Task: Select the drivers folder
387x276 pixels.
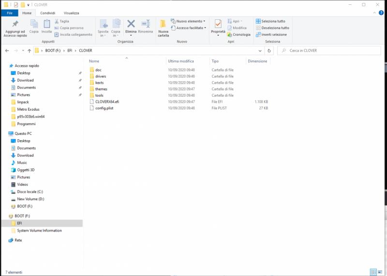Action: (101, 76)
